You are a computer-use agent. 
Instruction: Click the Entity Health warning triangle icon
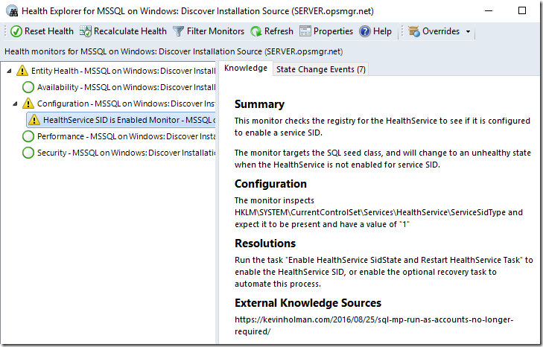click(22, 71)
